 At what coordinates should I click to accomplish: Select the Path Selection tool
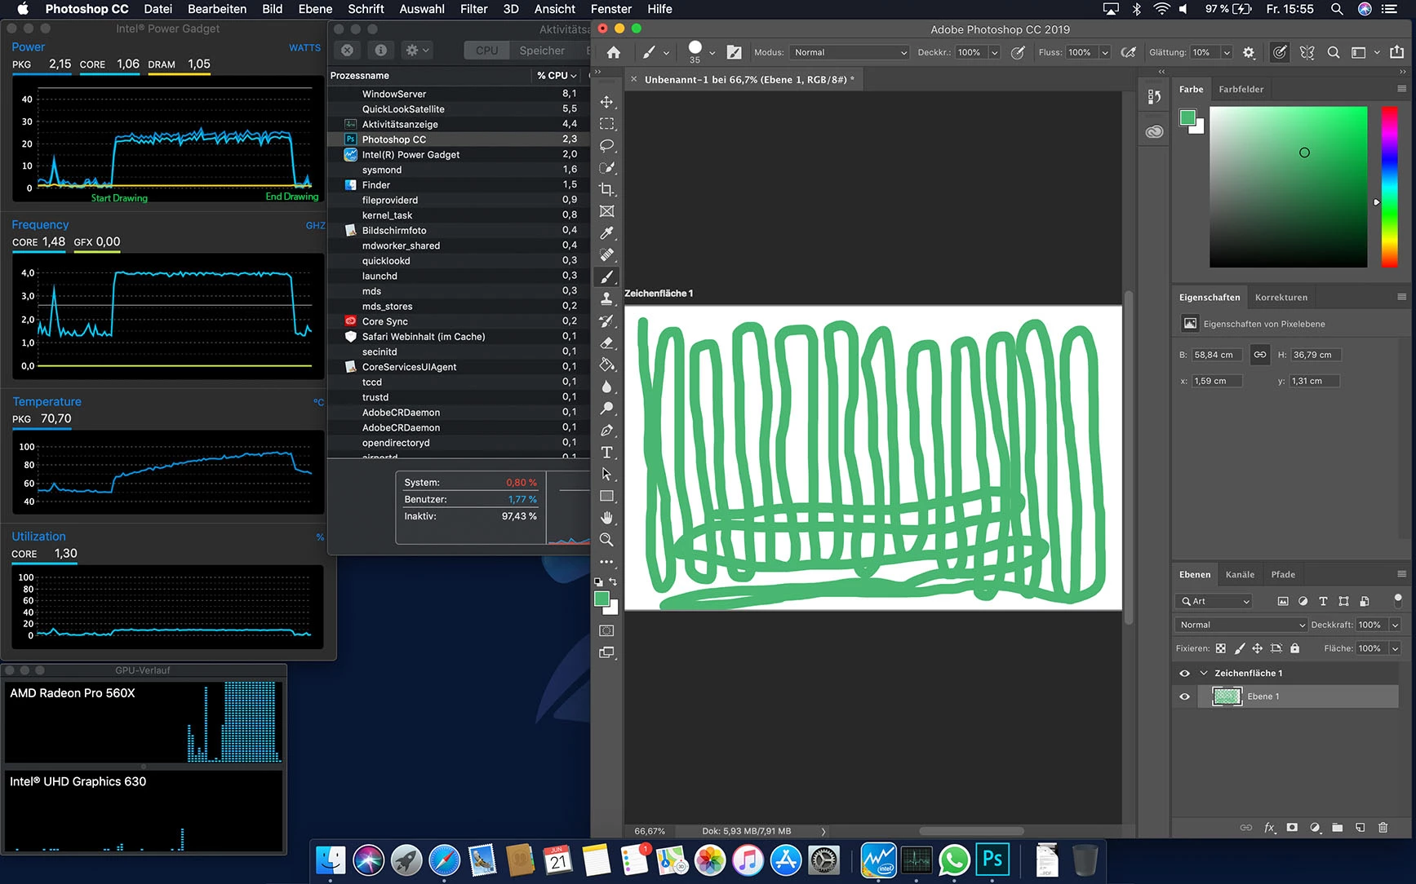606,474
